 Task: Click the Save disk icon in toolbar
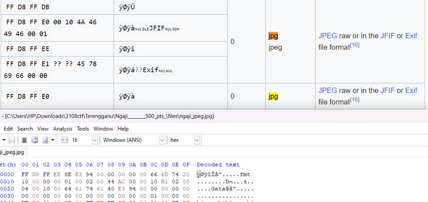[12, 140]
